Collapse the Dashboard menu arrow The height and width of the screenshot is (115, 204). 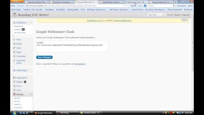[x=31, y=23]
